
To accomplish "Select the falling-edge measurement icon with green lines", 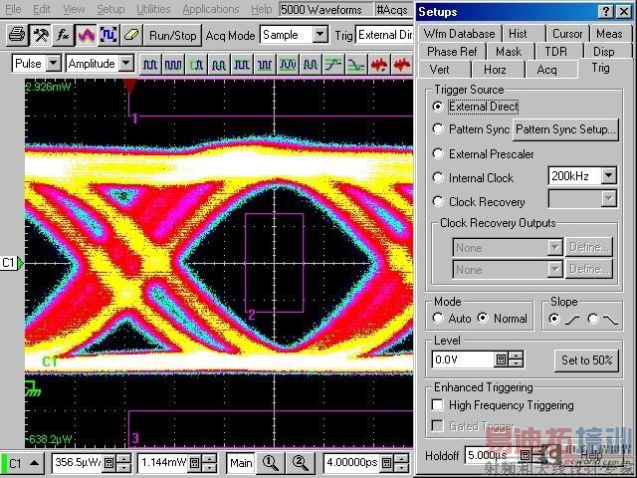I will coord(356,65).
